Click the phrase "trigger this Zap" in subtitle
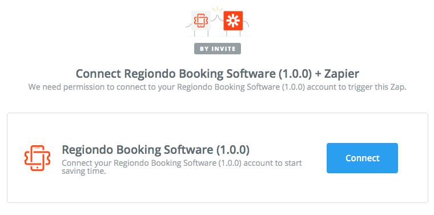 375,87
